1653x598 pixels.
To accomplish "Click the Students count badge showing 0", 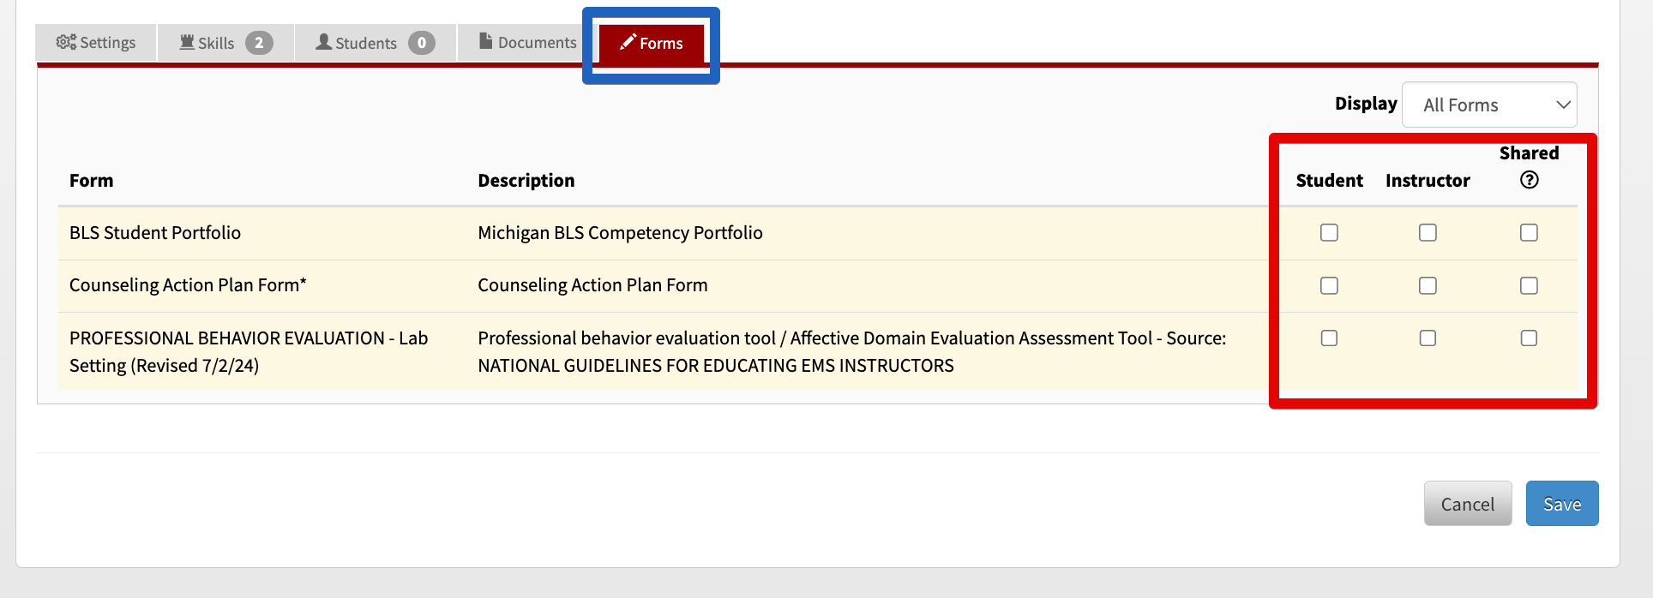I will (422, 43).
